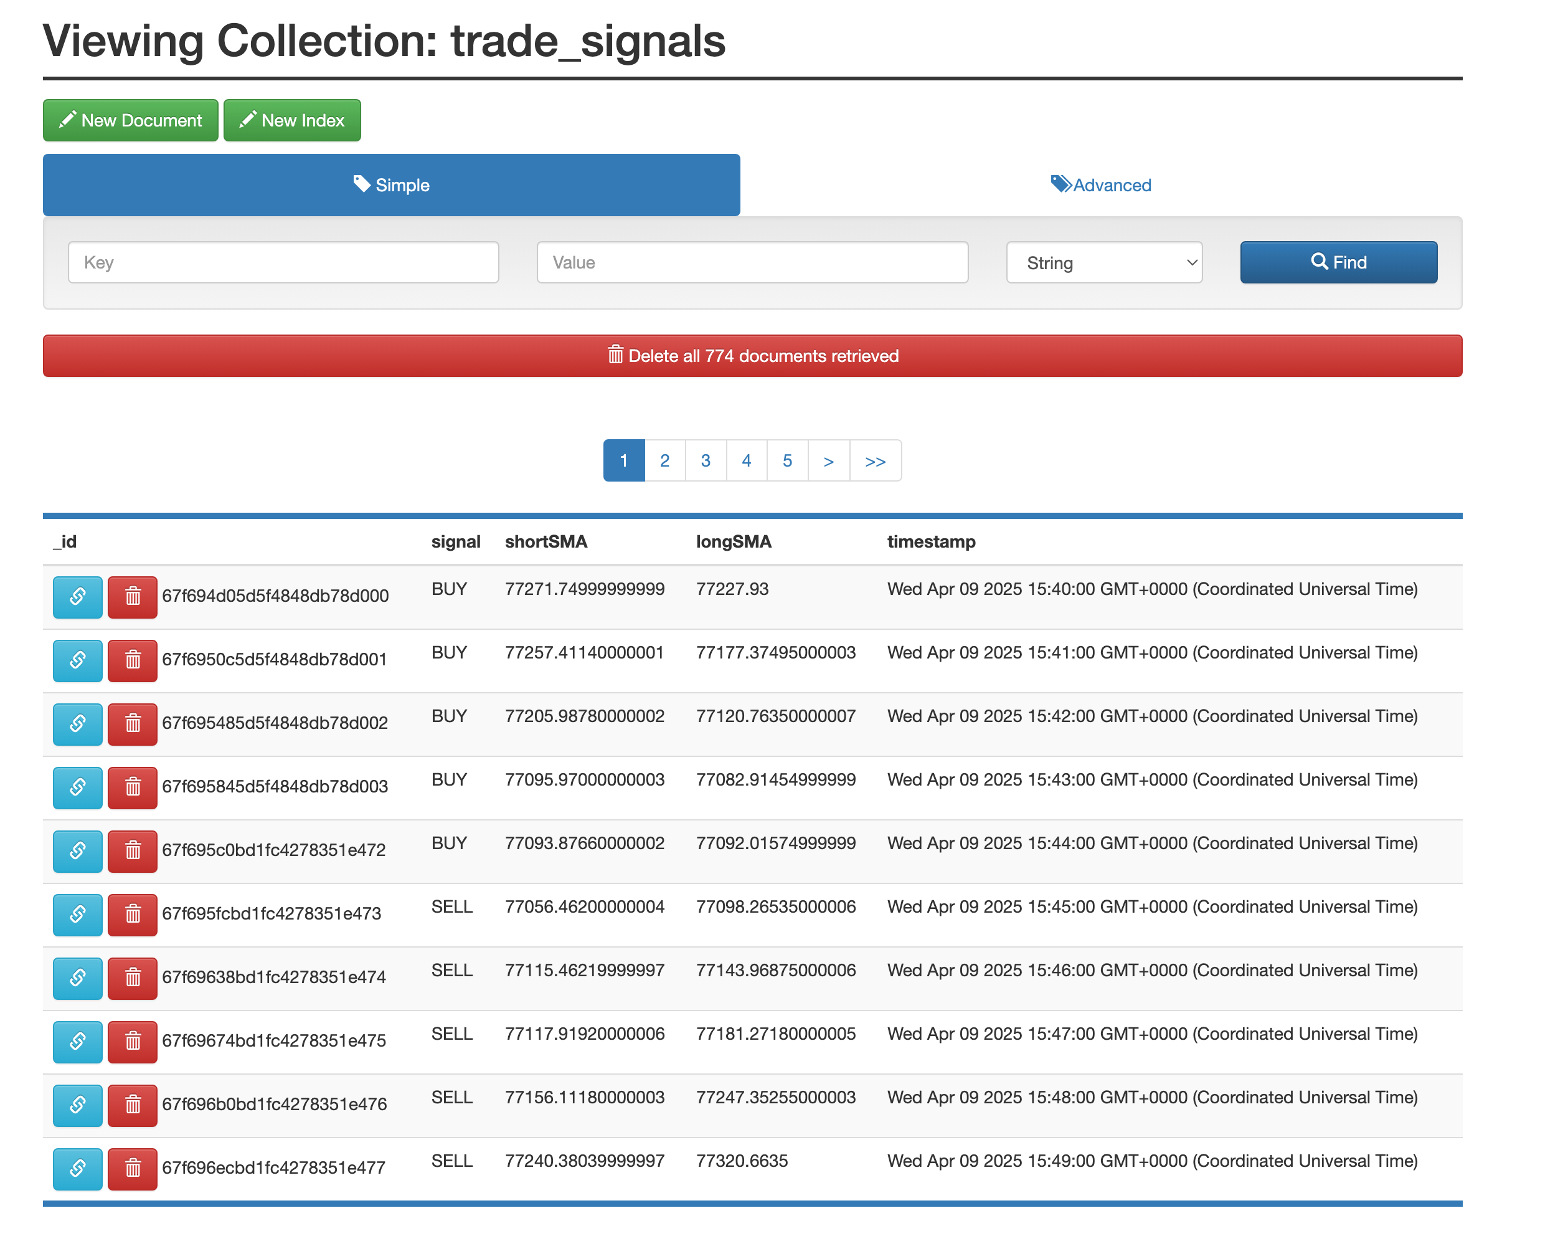Screen dimensions: 1568x1241
Task: Switch to the Advanced search tab
Action: pyautogui.click(x=1100, y=185)
